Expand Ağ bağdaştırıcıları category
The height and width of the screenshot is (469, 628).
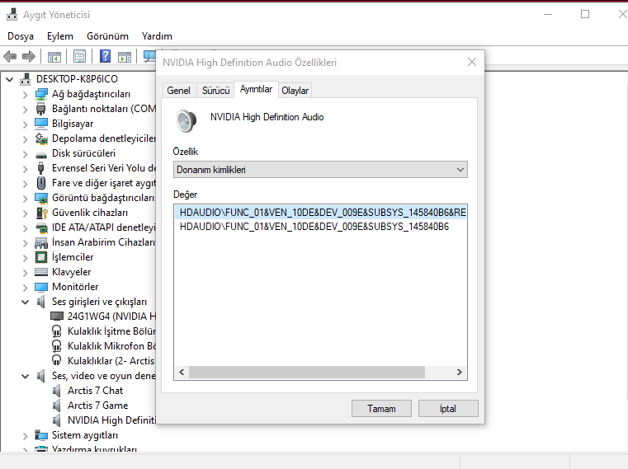coord(26,95)
